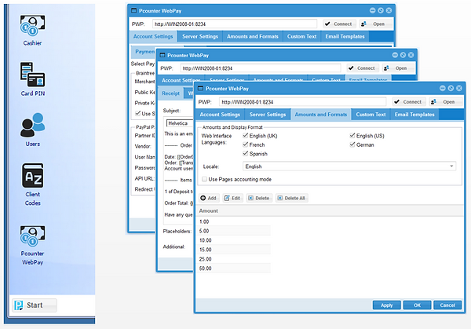Click the PWP address field in front window
This screenshot has height=329, width=471.
(302, 102)
